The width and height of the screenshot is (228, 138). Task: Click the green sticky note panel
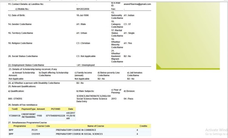click(x=188, y=36)
